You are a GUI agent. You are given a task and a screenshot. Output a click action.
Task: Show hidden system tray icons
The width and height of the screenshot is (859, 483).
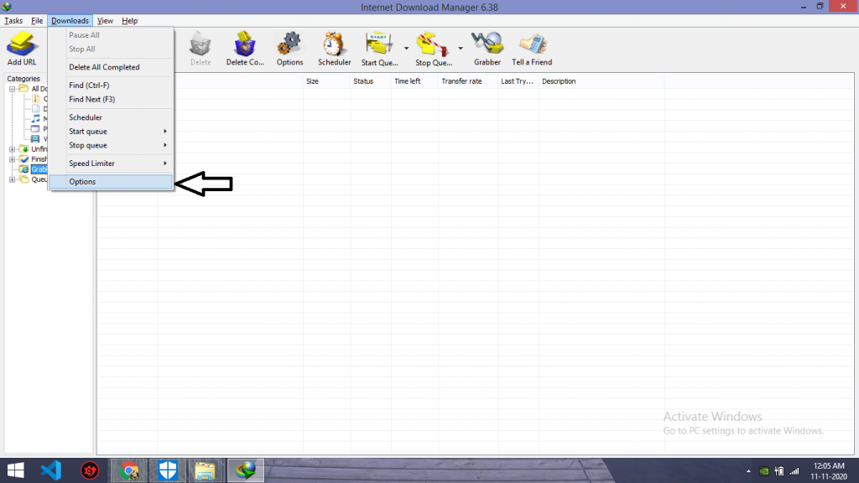[748, 471]
